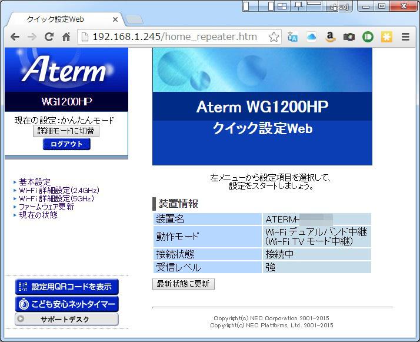420x342 pixels.
Task: Open こども安心ネットタイマー button
Action: (66, 304)
